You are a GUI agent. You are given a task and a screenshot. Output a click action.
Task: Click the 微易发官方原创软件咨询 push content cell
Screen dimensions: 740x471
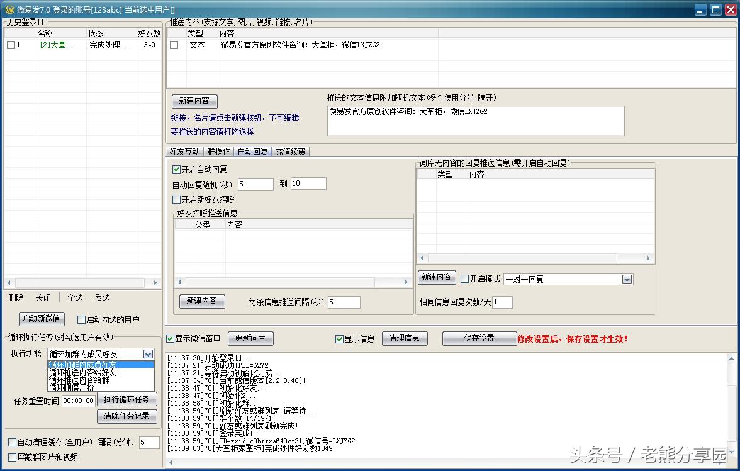[300, 45]
